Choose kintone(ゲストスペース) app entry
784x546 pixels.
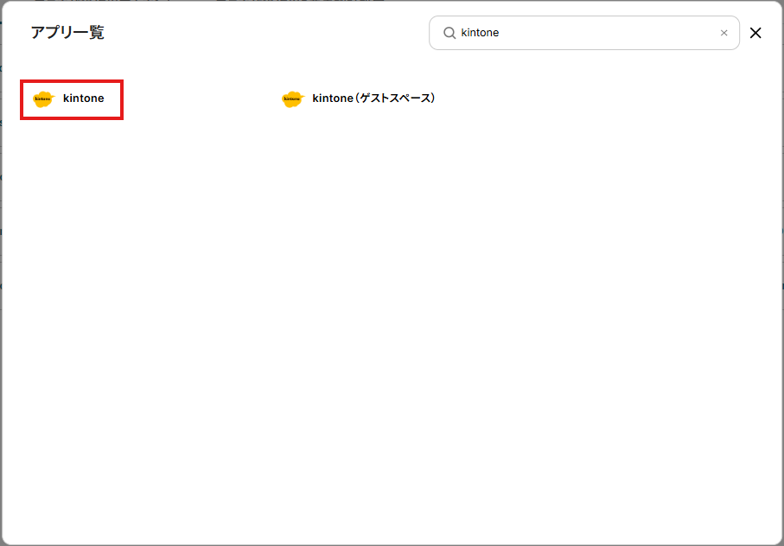point(359,98)
